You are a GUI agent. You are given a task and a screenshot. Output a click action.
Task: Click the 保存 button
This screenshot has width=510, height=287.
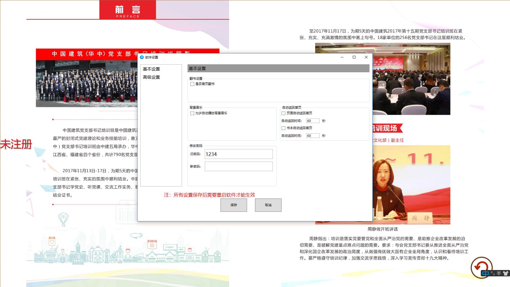click(234, 205)
